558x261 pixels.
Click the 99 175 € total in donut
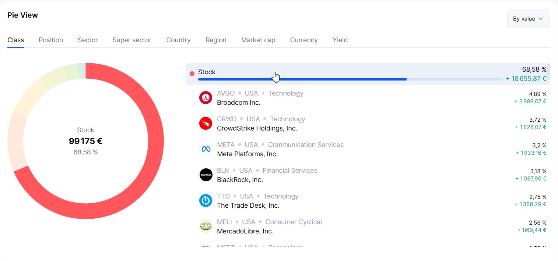pos(85,141)
